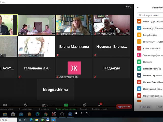Viewport: 163px width, 122px height.
Task: Open the More options three-dots icon
Action: tap(100, 105)
